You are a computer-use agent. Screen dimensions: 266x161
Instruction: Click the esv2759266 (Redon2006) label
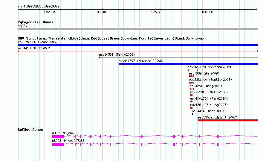(x=38, y=42)
